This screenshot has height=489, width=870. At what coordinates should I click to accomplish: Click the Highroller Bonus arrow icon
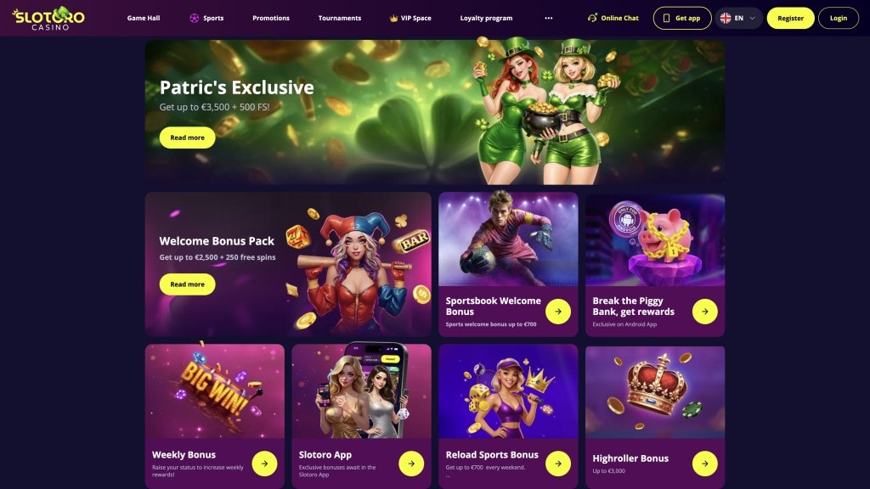click(x=704, y=464)
